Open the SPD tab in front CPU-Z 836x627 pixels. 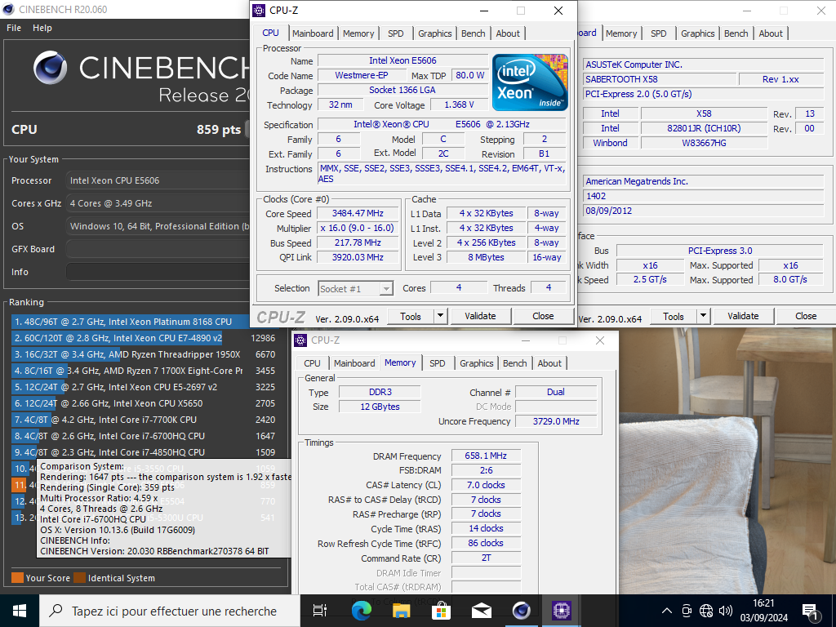click(x=396, y=33)
